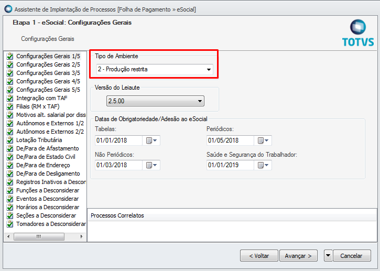Click checkmark icon beside De/Para de Endereço
This screenshot has width=380, height=271.
pos(10,165)
